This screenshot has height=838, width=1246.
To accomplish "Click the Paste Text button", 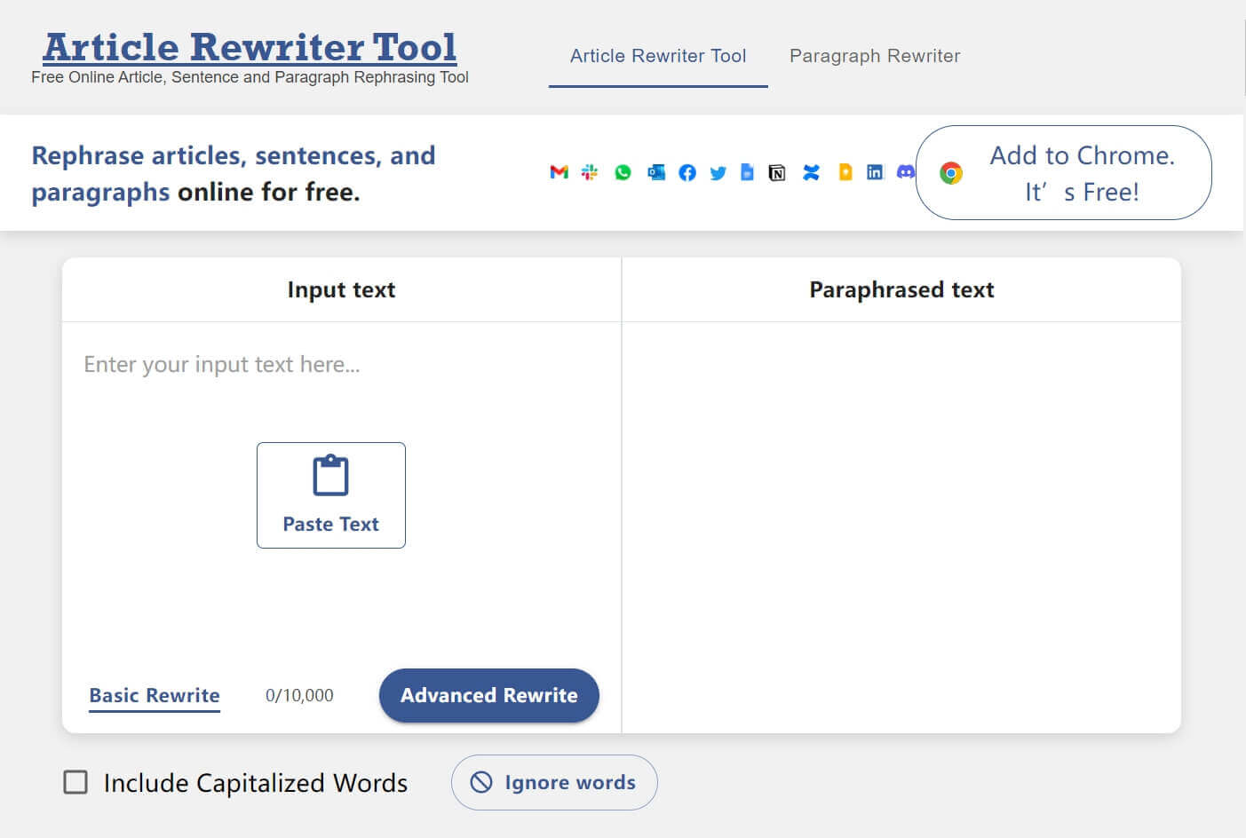I will coord(331,495).
